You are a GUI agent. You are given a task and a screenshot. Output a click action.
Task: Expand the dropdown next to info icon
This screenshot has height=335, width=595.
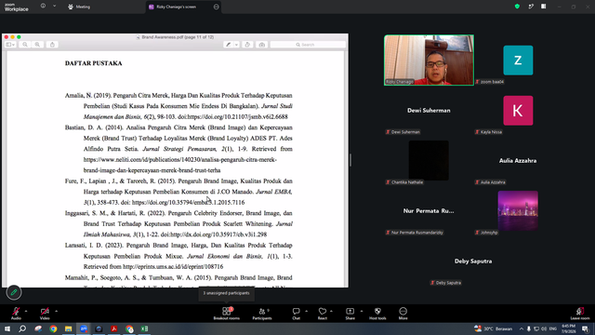tap(54, 7)
